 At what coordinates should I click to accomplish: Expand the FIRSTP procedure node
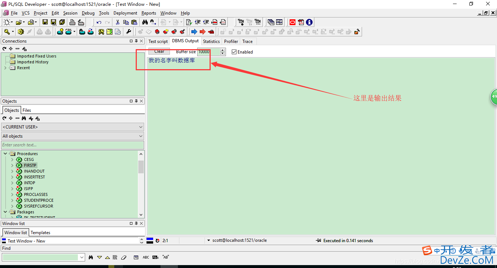(12, 165)
